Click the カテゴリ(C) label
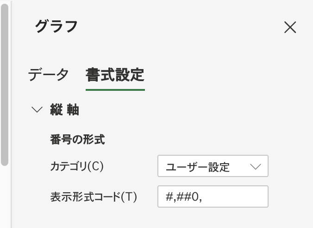 click(x=76, y=166)
